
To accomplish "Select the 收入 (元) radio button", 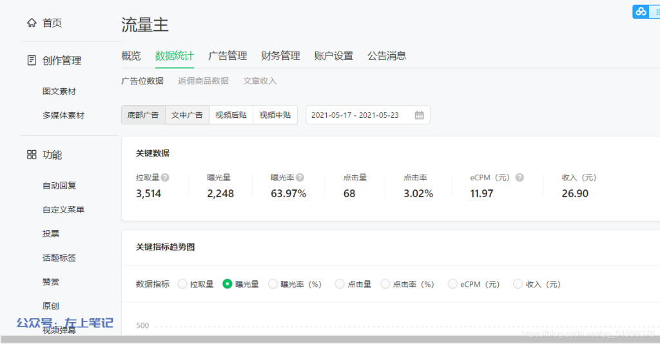I will pyautogui.click(x=518, y=284).
